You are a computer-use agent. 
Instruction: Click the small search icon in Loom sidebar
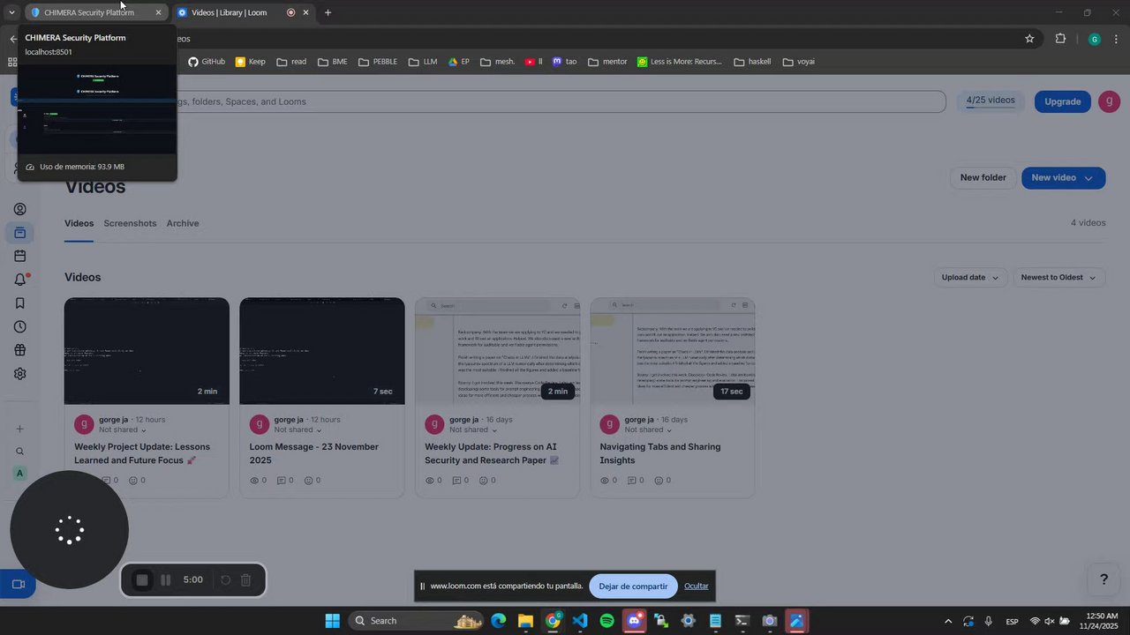click(19, 452)
